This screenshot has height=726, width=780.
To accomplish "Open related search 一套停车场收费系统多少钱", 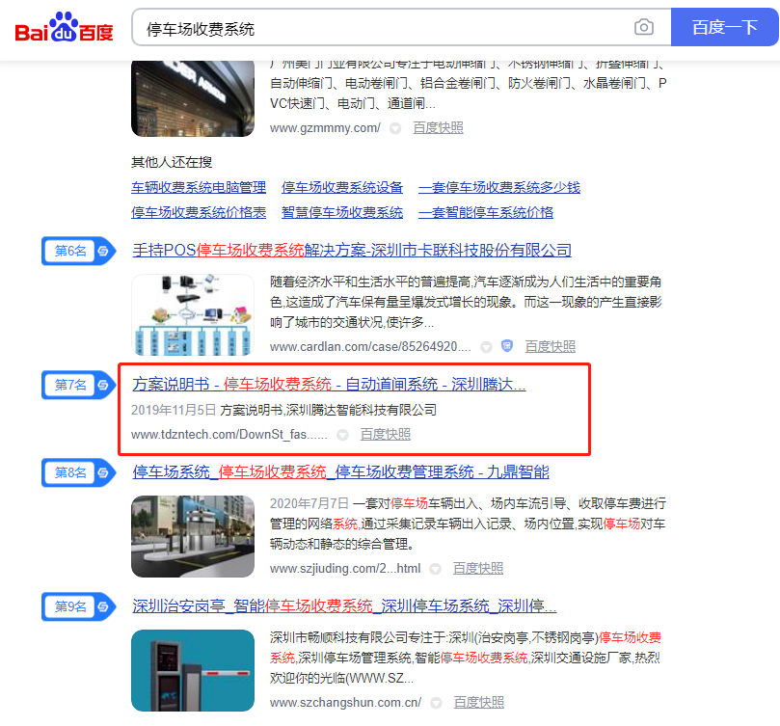I will 499,188.
